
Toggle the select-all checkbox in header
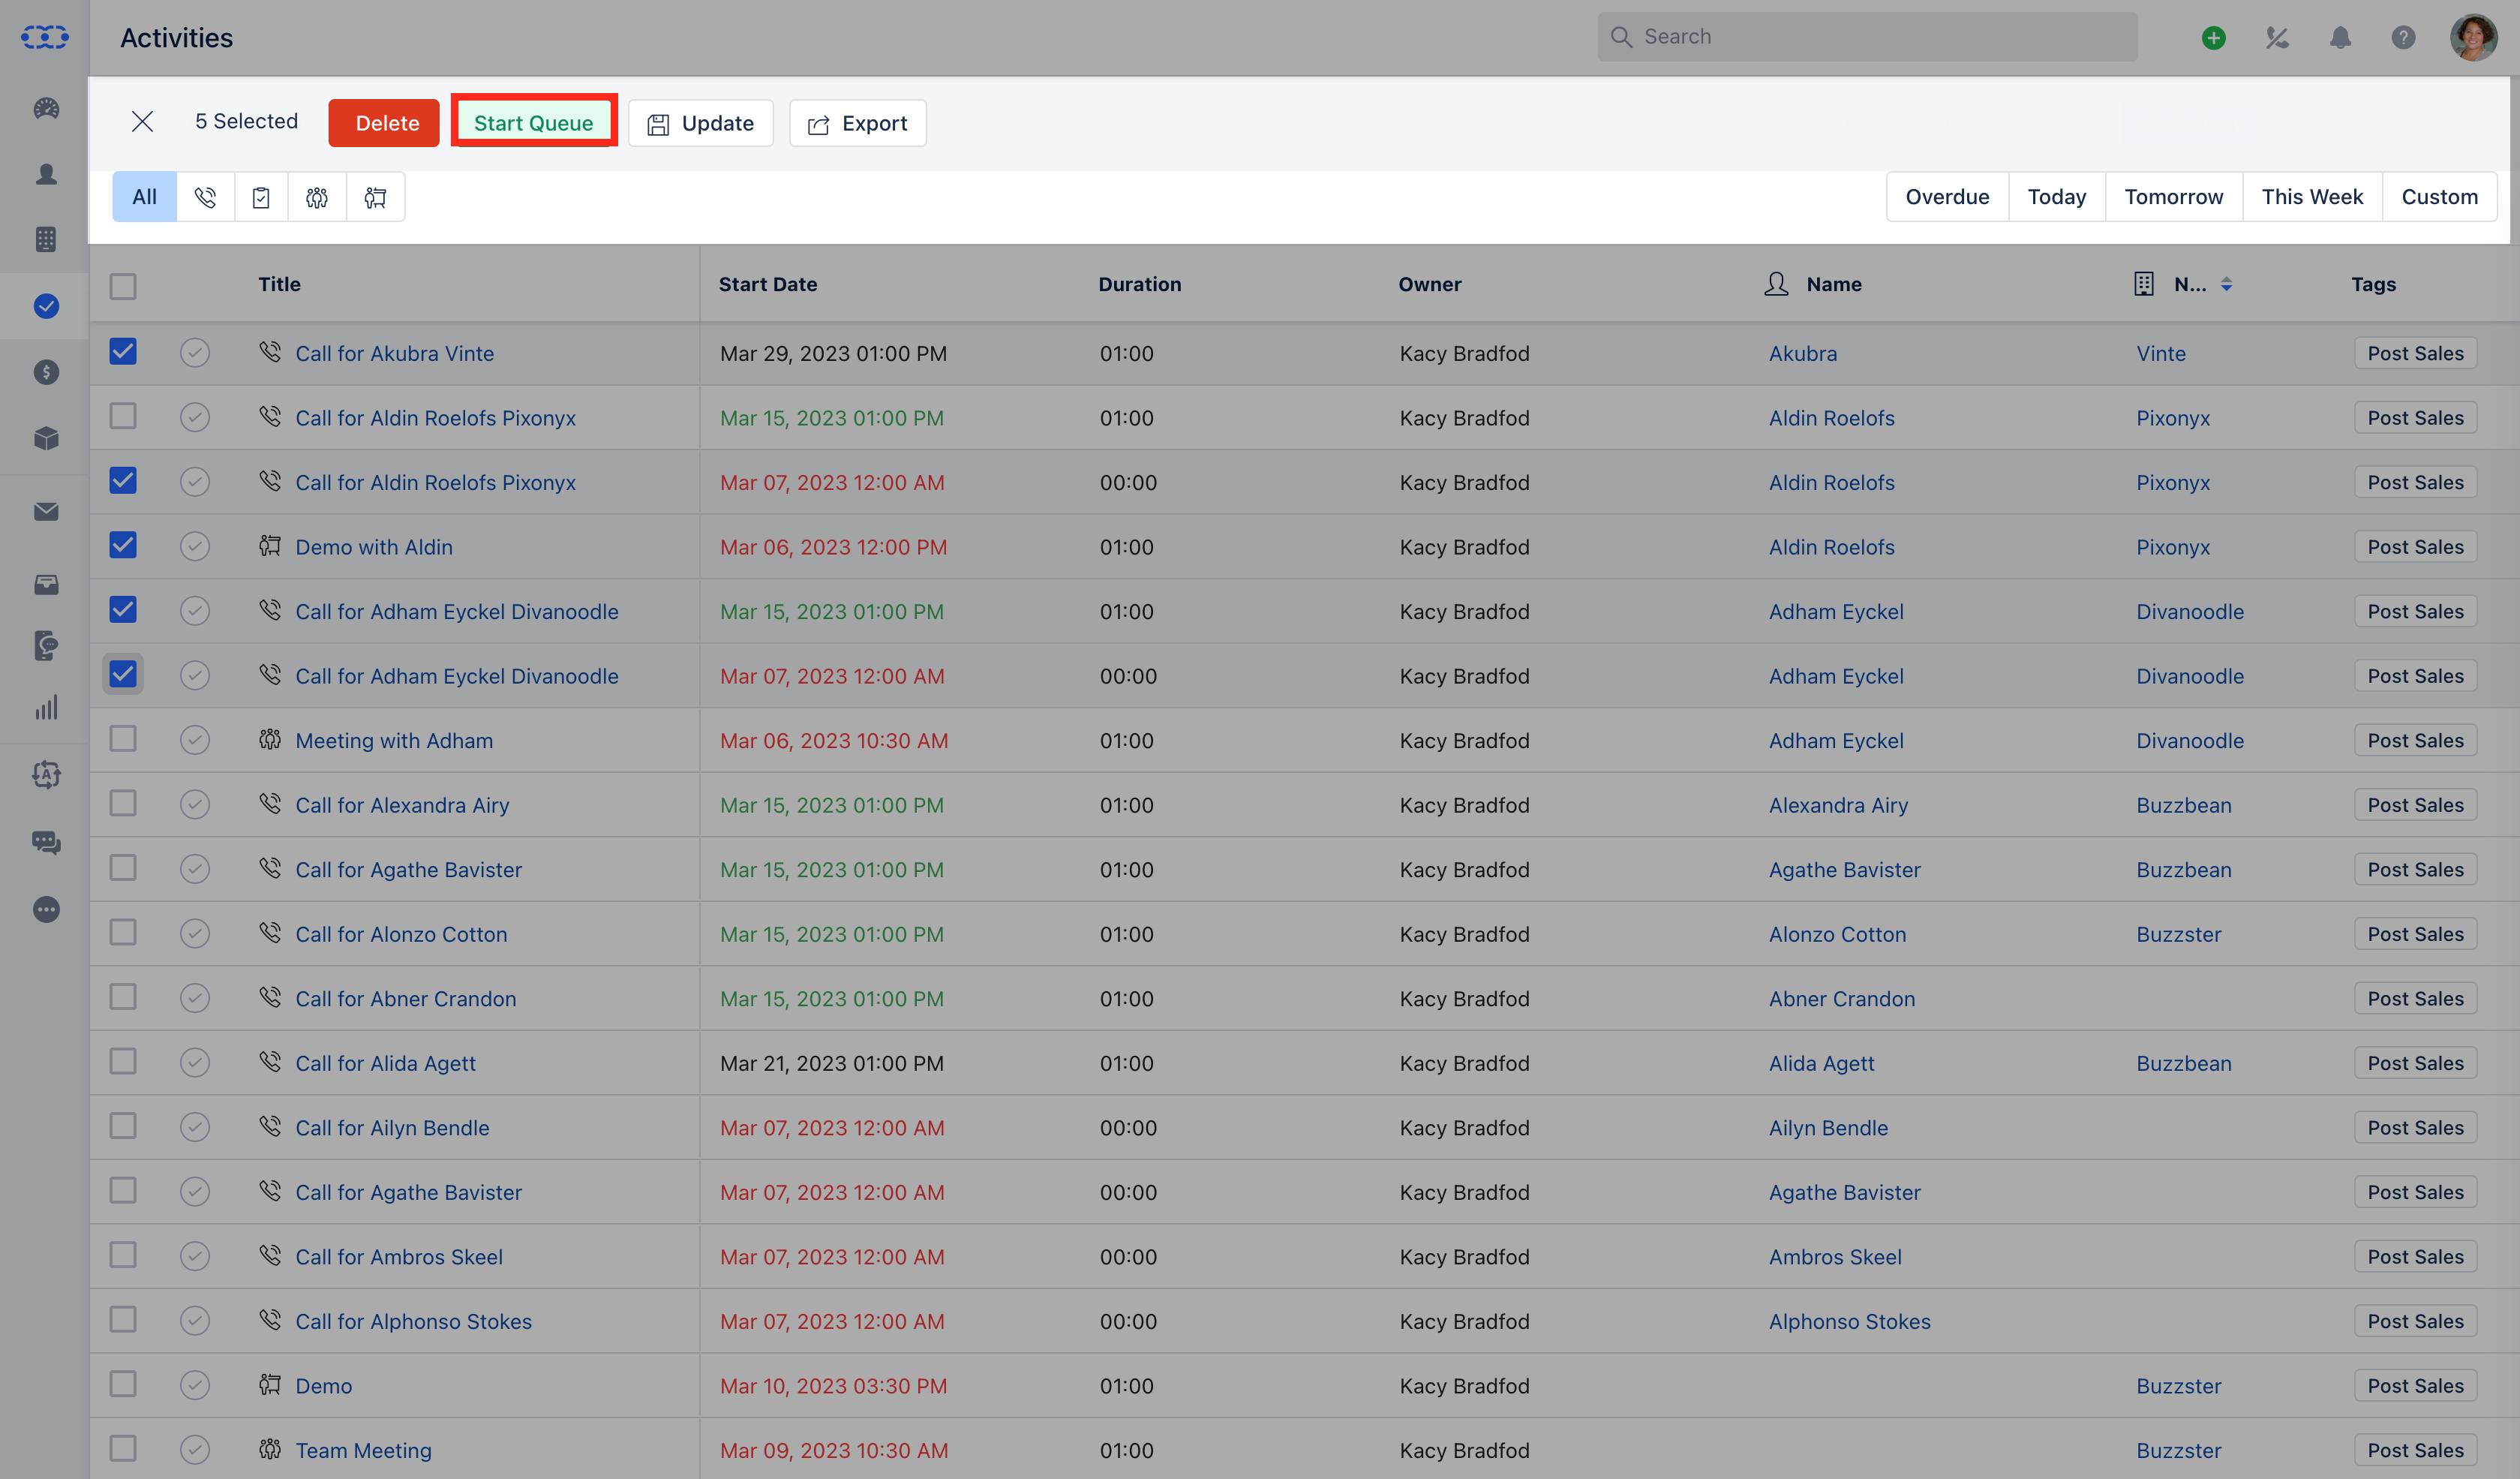click(x=123, y=286)
